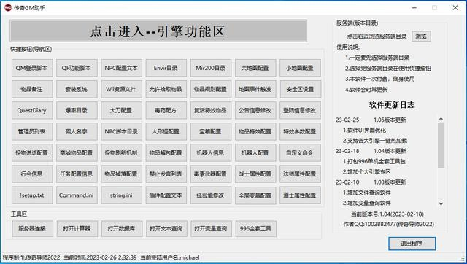
Task: Open the 爆率目录 folder
Action: coord(77,110)
